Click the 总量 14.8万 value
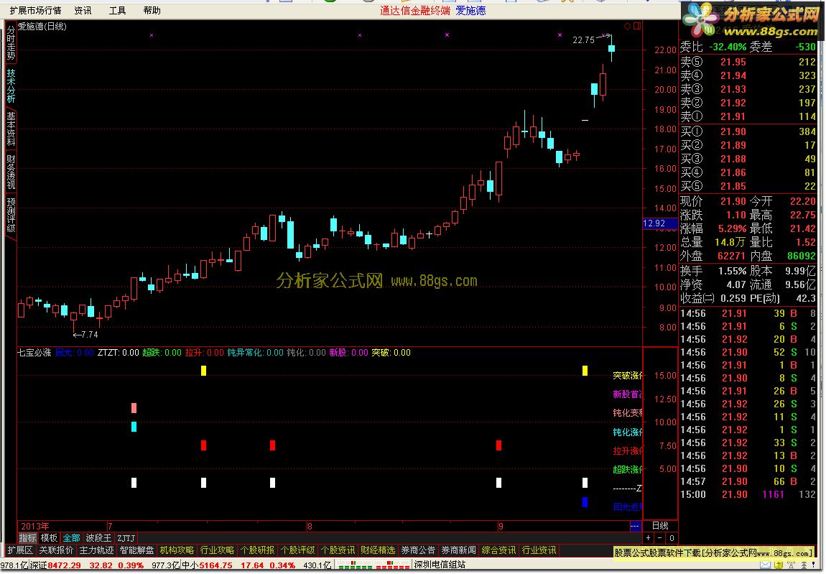 click(x=730, y=243)
